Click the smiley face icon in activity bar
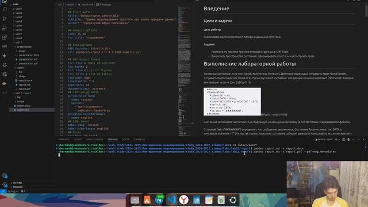Viewport: 368px width, 207px height. pos(5,65)
